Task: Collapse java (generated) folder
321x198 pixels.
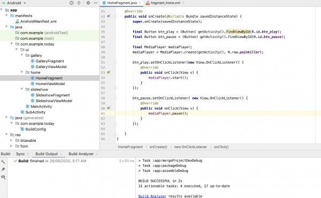Action: (6, 118)
